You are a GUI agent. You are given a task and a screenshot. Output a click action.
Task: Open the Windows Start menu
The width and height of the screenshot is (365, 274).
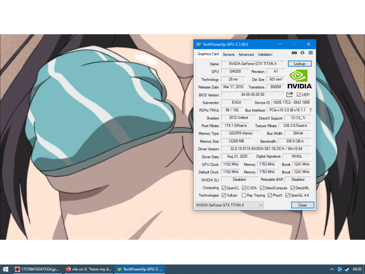pyautogui.click(x=6, y=269)
